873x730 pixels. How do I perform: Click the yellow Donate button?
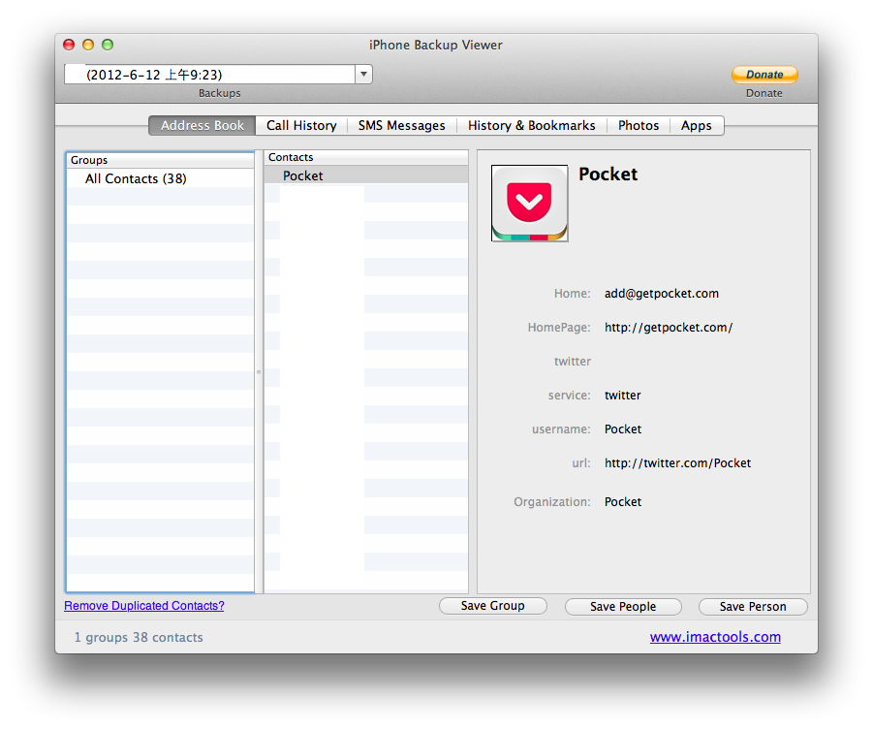(764, 75)
